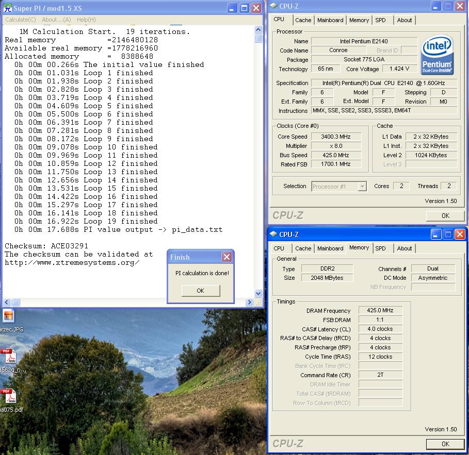This screenshot has width=469, height=455.
Task: Click the Multiplier value x 8.0
Action: click(x=336, y=146)
